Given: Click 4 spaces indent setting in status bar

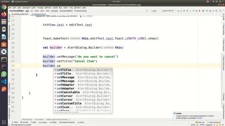Looking at the screenshot, I should coord(209,125).
